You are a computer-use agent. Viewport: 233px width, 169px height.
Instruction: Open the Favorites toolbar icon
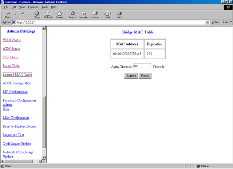click(x=83, y=15)
